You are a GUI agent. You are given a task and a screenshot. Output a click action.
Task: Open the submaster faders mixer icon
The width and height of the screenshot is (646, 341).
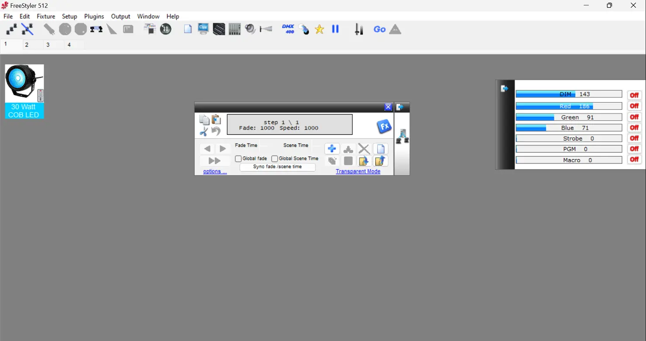[x=235, y=29]
